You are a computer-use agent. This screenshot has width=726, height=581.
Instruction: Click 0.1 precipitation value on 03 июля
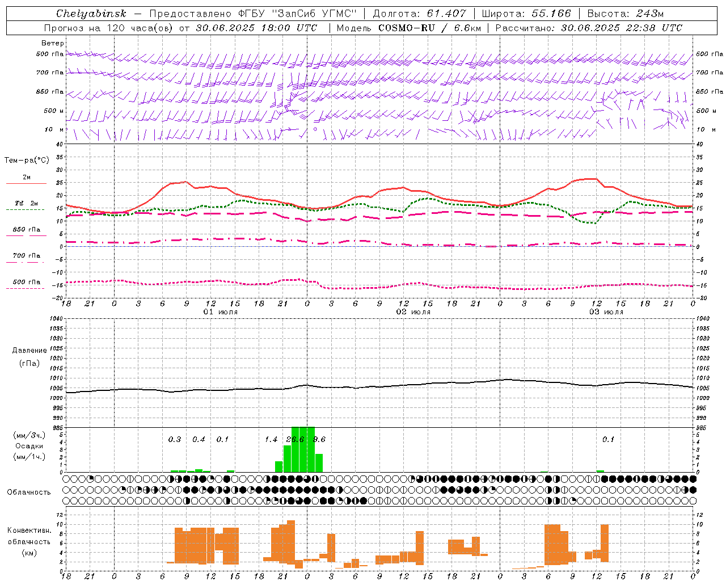(x=608, y=440)
